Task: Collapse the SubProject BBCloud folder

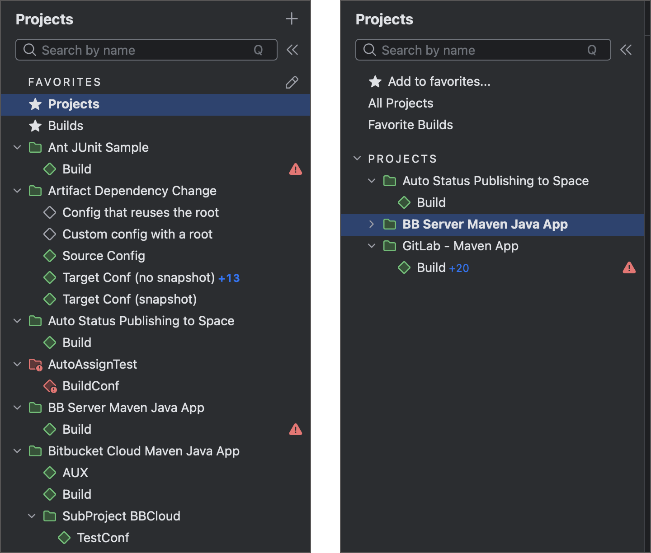Action: tap(32, 516)
